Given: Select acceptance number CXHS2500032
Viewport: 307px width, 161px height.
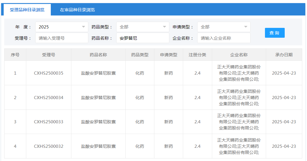Looking at the screenshot, I should tap(49, 146).
